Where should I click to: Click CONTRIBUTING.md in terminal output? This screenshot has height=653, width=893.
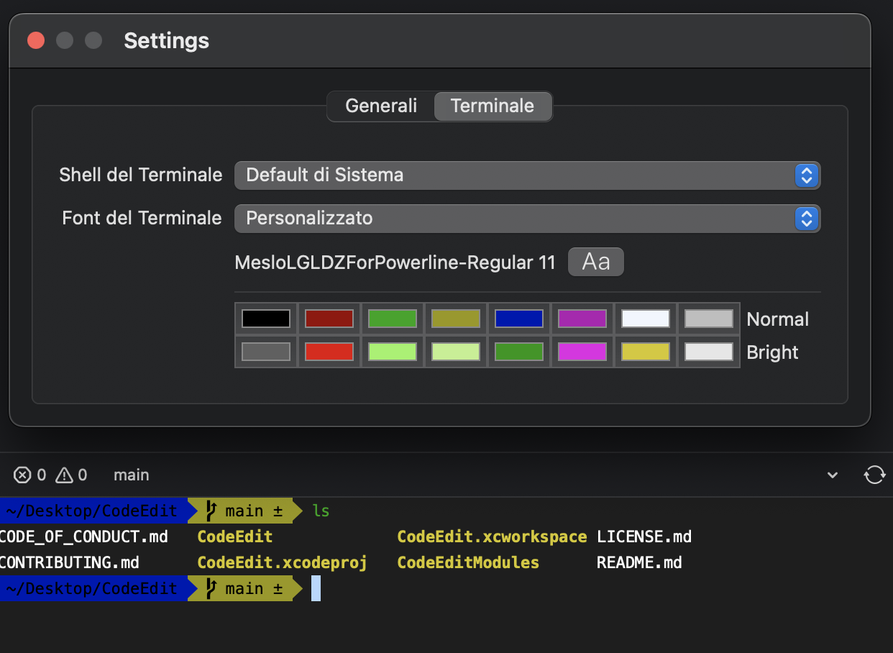click(69, 562)
